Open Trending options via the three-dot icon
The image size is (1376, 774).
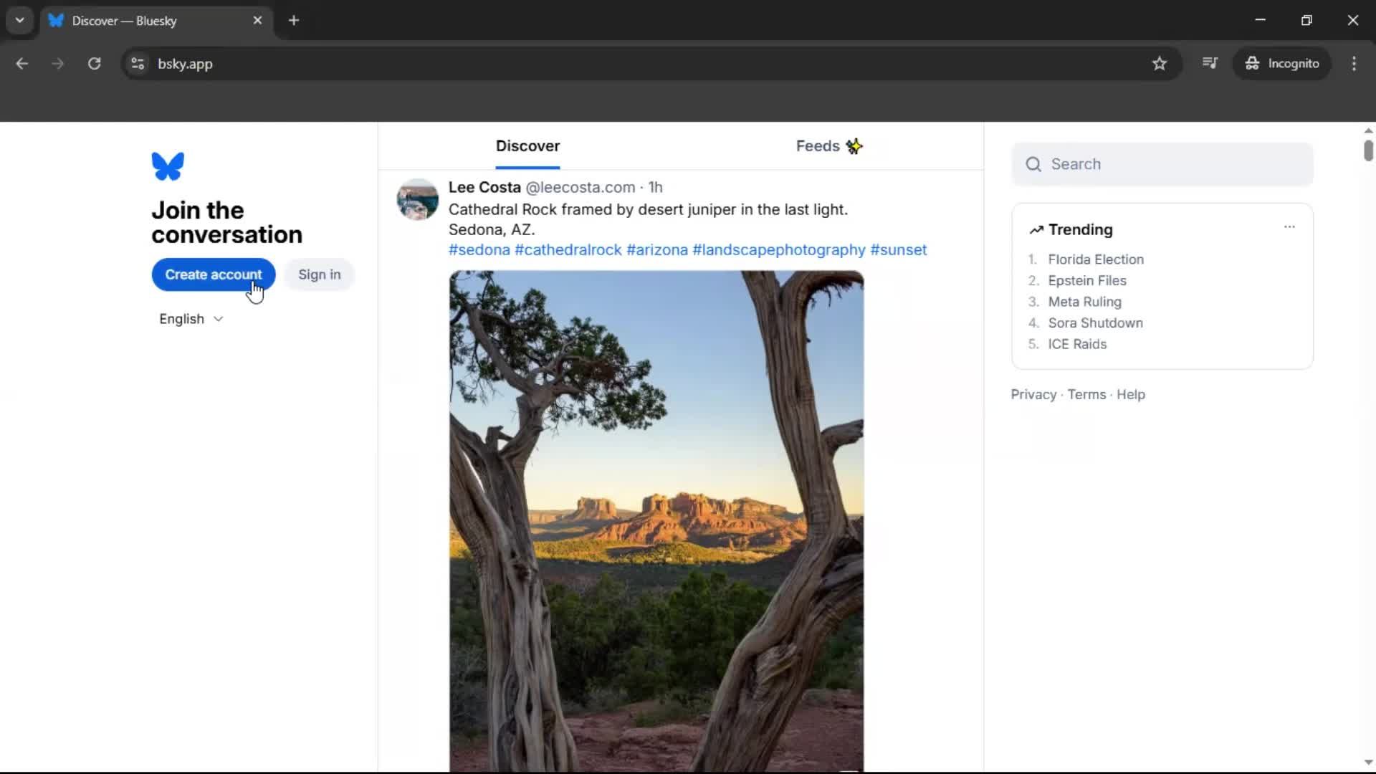pos(1289,227)
